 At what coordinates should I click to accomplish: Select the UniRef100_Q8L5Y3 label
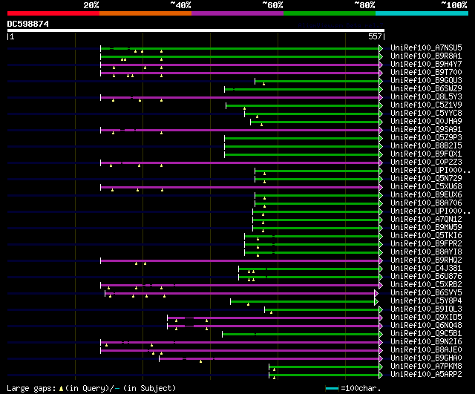pyautogui.click(x=426, y=97)
